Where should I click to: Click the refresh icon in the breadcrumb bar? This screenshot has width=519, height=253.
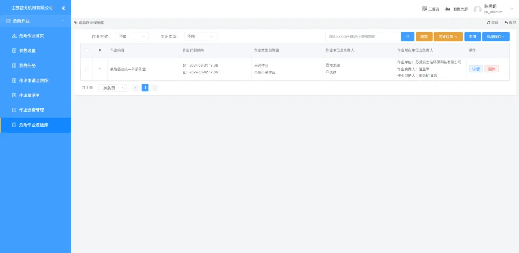coord(489,23)
